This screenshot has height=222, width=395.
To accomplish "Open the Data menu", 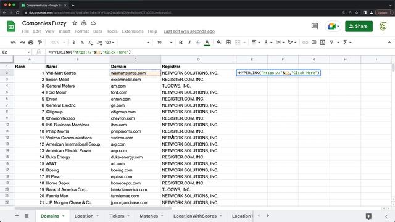I will 98,31.
